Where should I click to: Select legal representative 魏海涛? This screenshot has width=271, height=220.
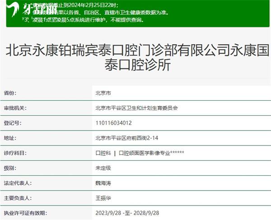click(103, 183)
